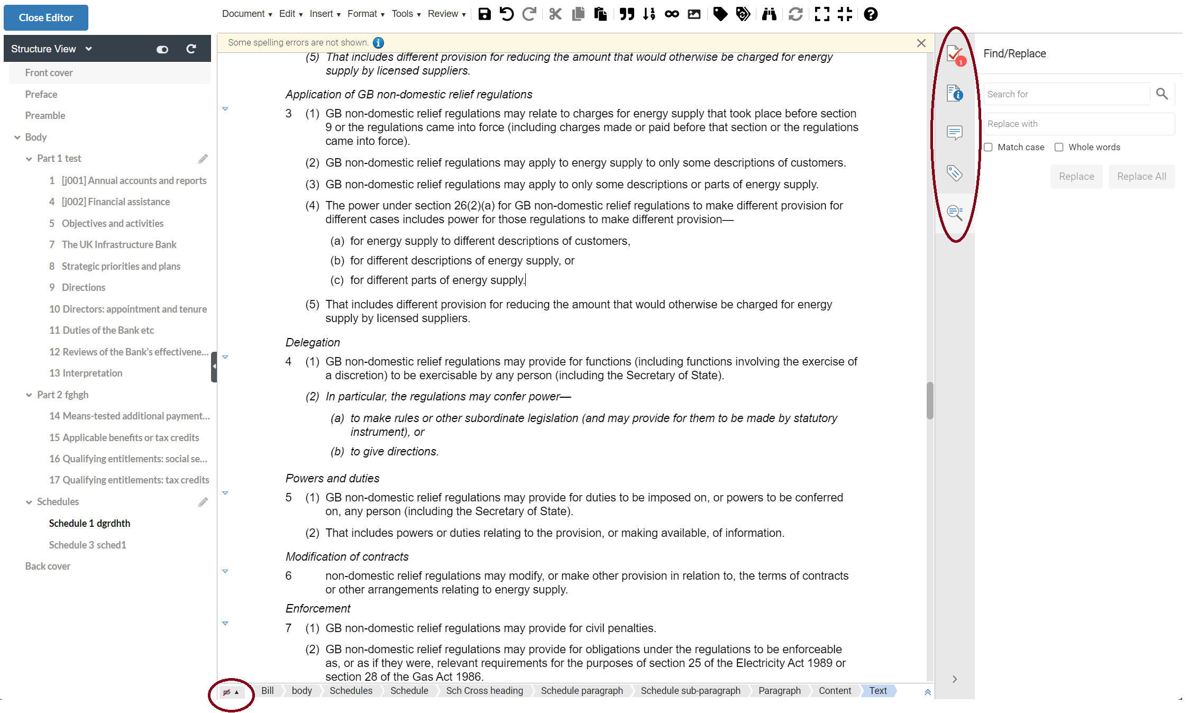Select 7 The UK Infrastructure Bank item
Screen dimensions: 1189x713
(113, 245)
